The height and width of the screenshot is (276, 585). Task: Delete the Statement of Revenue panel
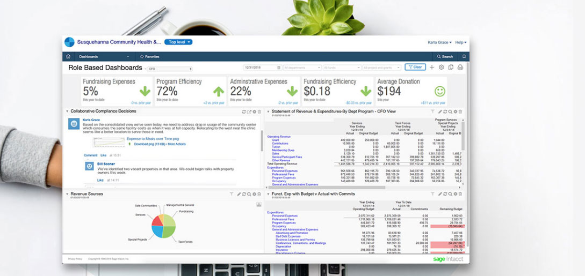tap(460, 111)
